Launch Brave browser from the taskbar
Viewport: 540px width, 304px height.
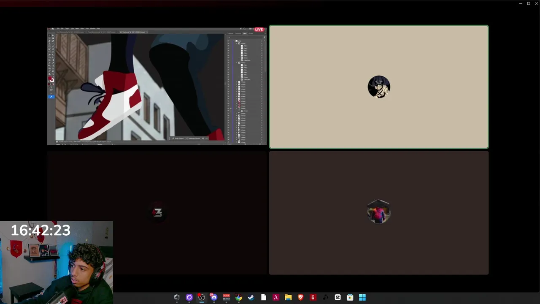tap(300, 297)
